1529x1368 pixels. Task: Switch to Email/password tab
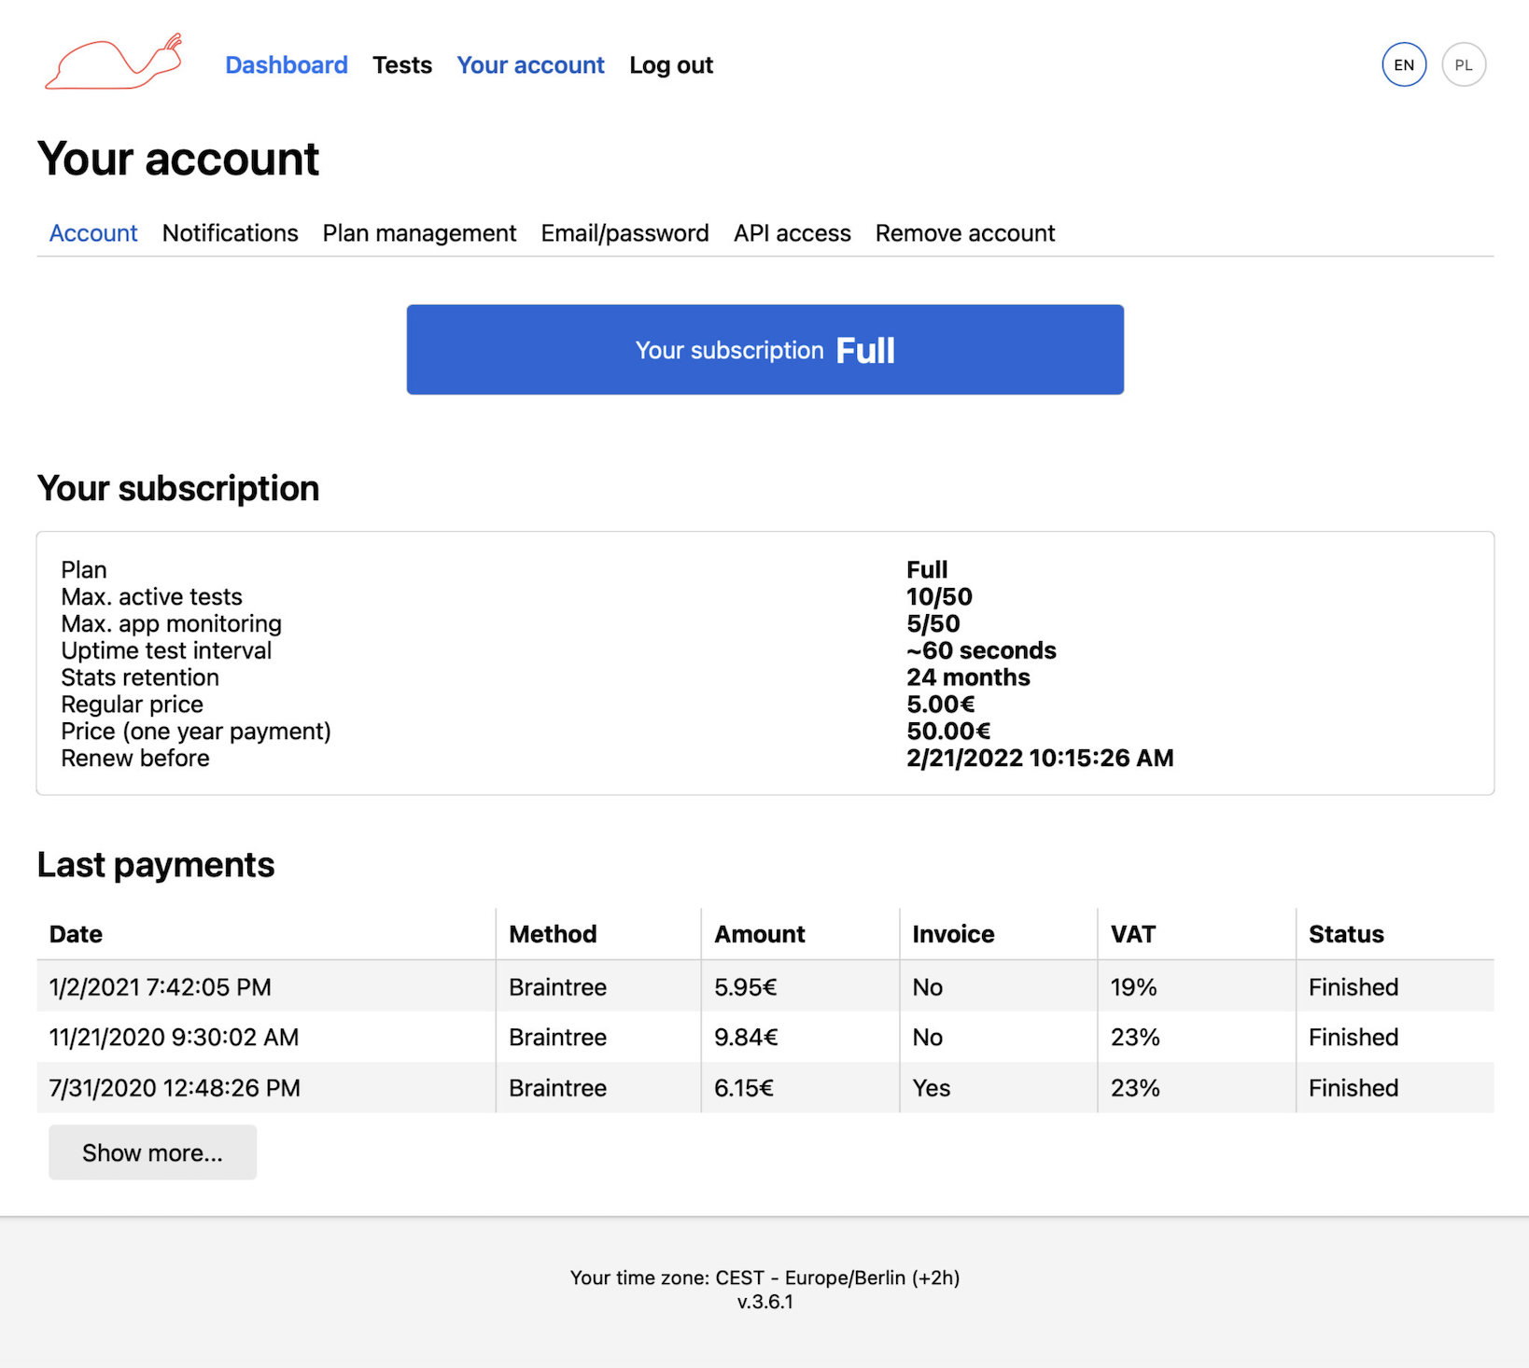(624, 233)
